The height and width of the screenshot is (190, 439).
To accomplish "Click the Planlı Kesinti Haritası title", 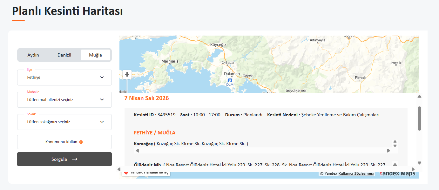I will click(67, 11).
